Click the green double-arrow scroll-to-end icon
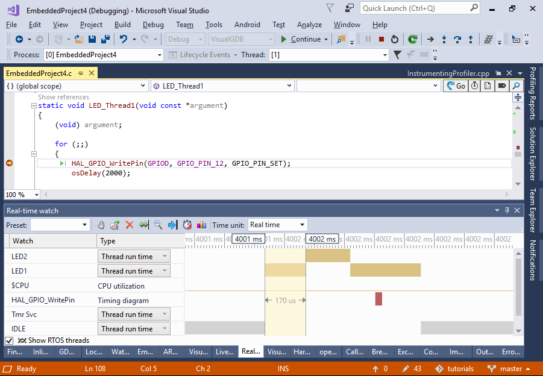 [143, 225]
